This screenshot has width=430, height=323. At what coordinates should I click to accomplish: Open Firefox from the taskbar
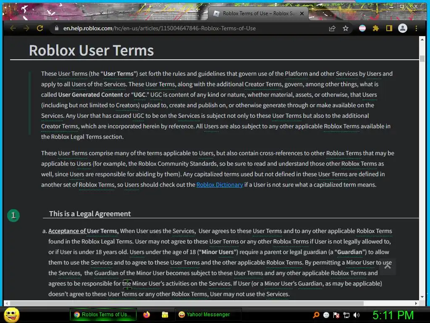[x=147, y=315]
